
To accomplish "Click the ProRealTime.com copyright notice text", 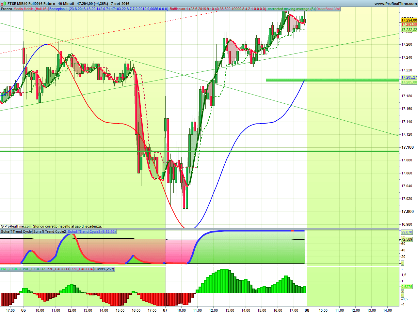I will click(51, 226).
